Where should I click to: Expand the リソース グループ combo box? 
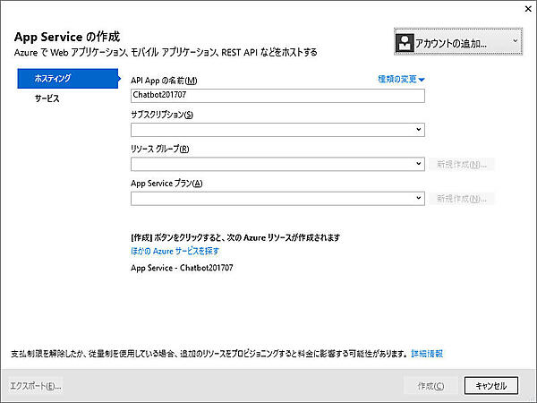(277, 164)
